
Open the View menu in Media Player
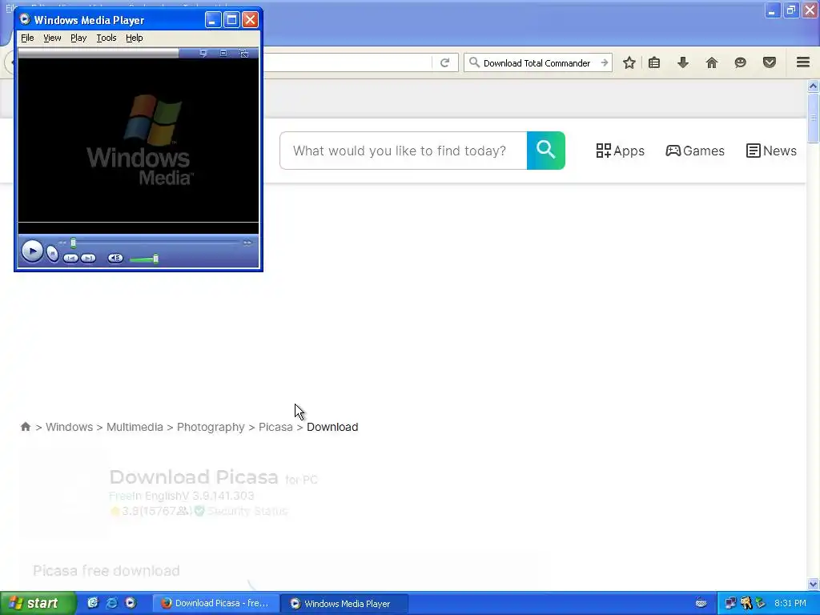[52, 38]
